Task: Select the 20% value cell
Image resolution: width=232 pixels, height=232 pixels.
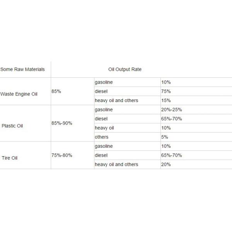Action: 166,164
